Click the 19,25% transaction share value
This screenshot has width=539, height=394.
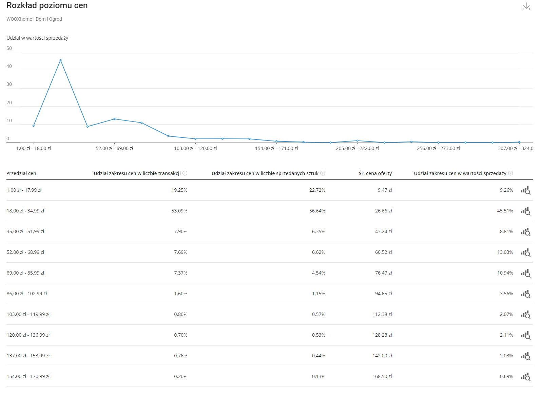coord(179,190)
